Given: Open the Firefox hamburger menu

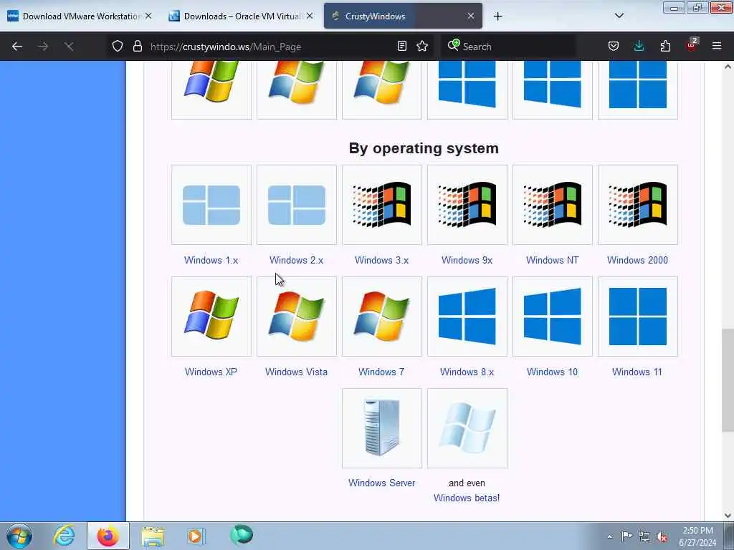Looking at the screenshot, I should point(717,46).
